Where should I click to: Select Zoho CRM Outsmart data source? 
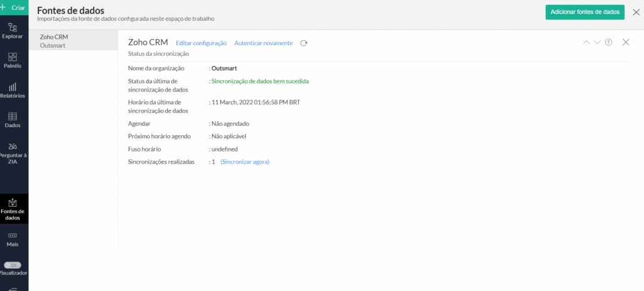pyautogui.click(x=73, y=41)
